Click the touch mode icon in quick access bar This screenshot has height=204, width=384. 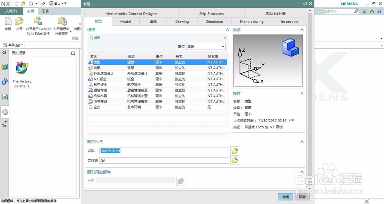pyautogui.click(x=43, y=3)
